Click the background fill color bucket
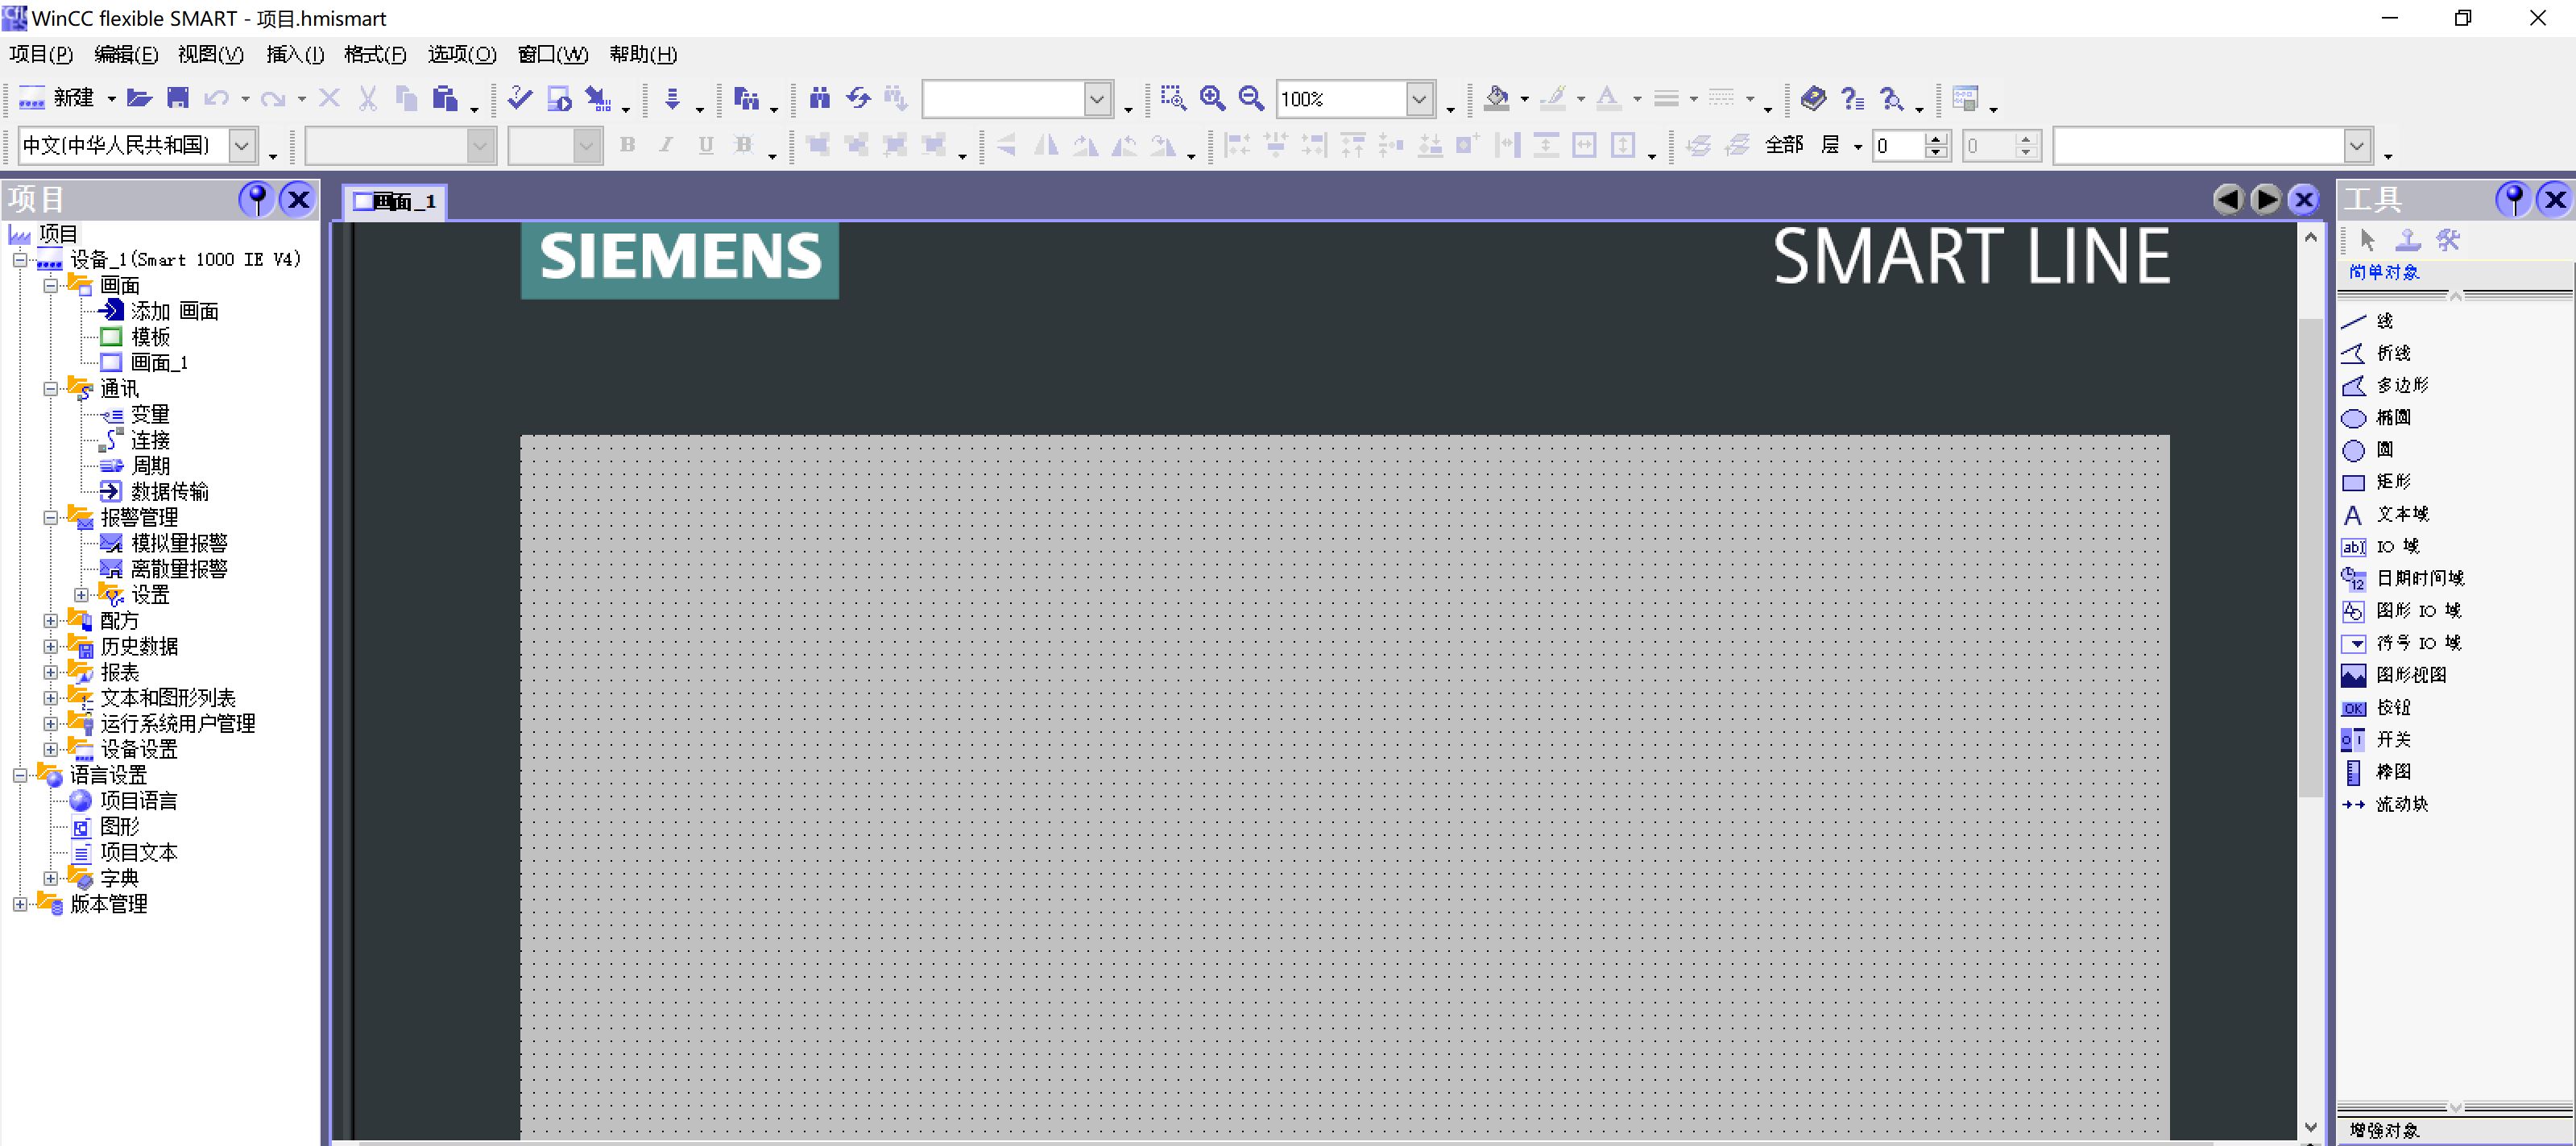The width and height of the screenshot is (2576, 1146). click(1496, 98)
